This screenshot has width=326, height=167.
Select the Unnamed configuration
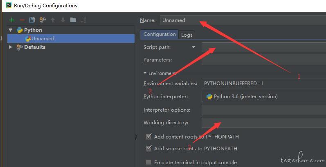[x=71, y=38]
